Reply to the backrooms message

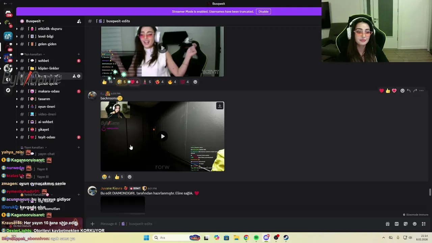click(409, 90)
